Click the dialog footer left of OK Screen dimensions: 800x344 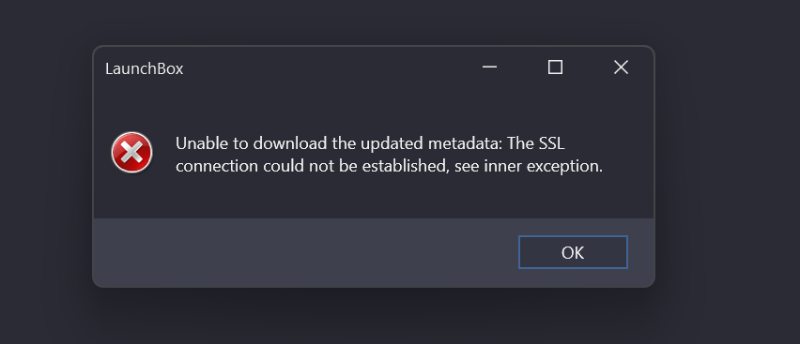pos(306,252)
